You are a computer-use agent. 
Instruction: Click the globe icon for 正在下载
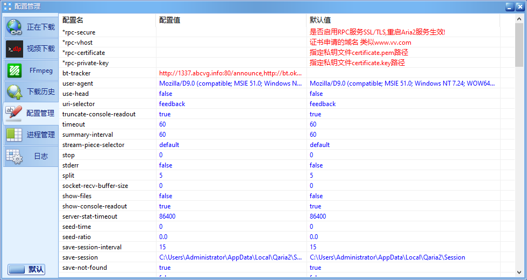tap(14, 27)
